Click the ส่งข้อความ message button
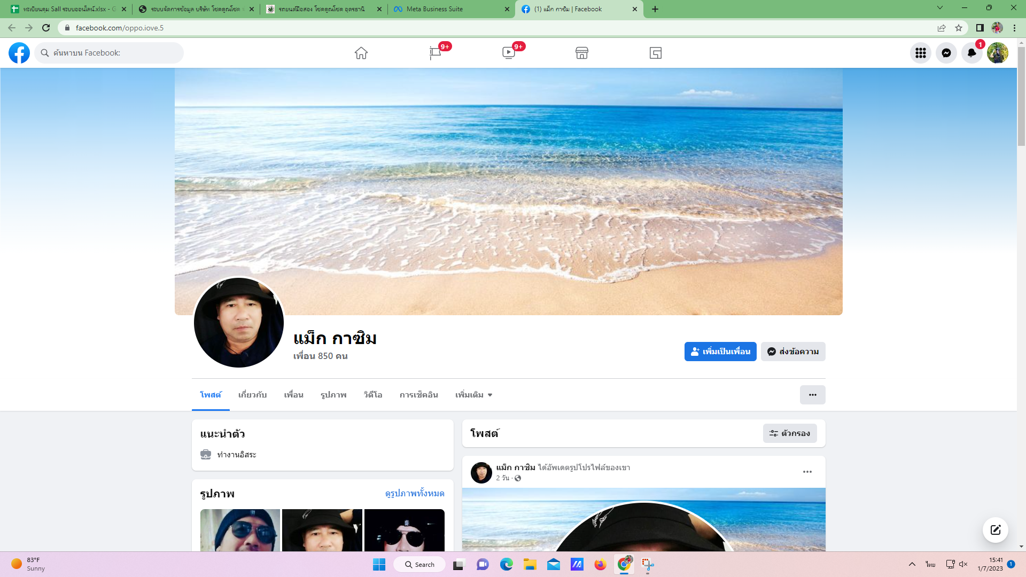This screenshot has height=577, width=1026. coord(792,352)
